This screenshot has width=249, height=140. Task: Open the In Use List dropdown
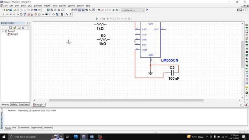coord(133,10)
